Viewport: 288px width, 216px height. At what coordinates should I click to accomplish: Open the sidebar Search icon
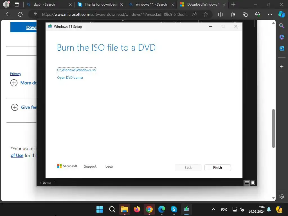(x=282, y=26)
